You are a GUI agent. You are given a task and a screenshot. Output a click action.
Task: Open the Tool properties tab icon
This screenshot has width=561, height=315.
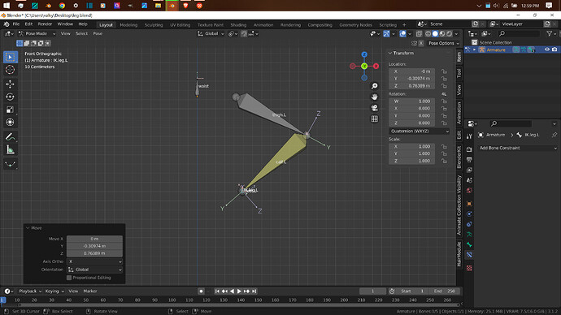pyautogui.click(x=469, y=136)
